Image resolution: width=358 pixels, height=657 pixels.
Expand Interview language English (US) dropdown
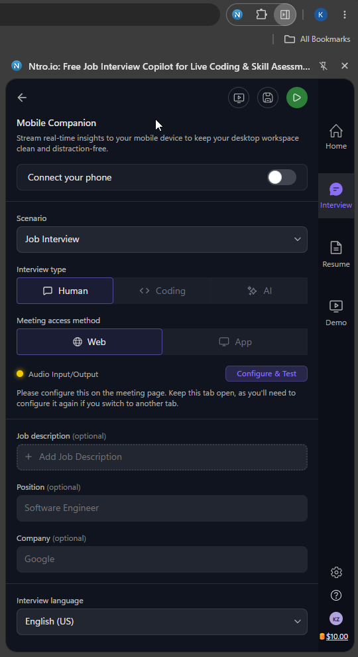tap(162, 622)
